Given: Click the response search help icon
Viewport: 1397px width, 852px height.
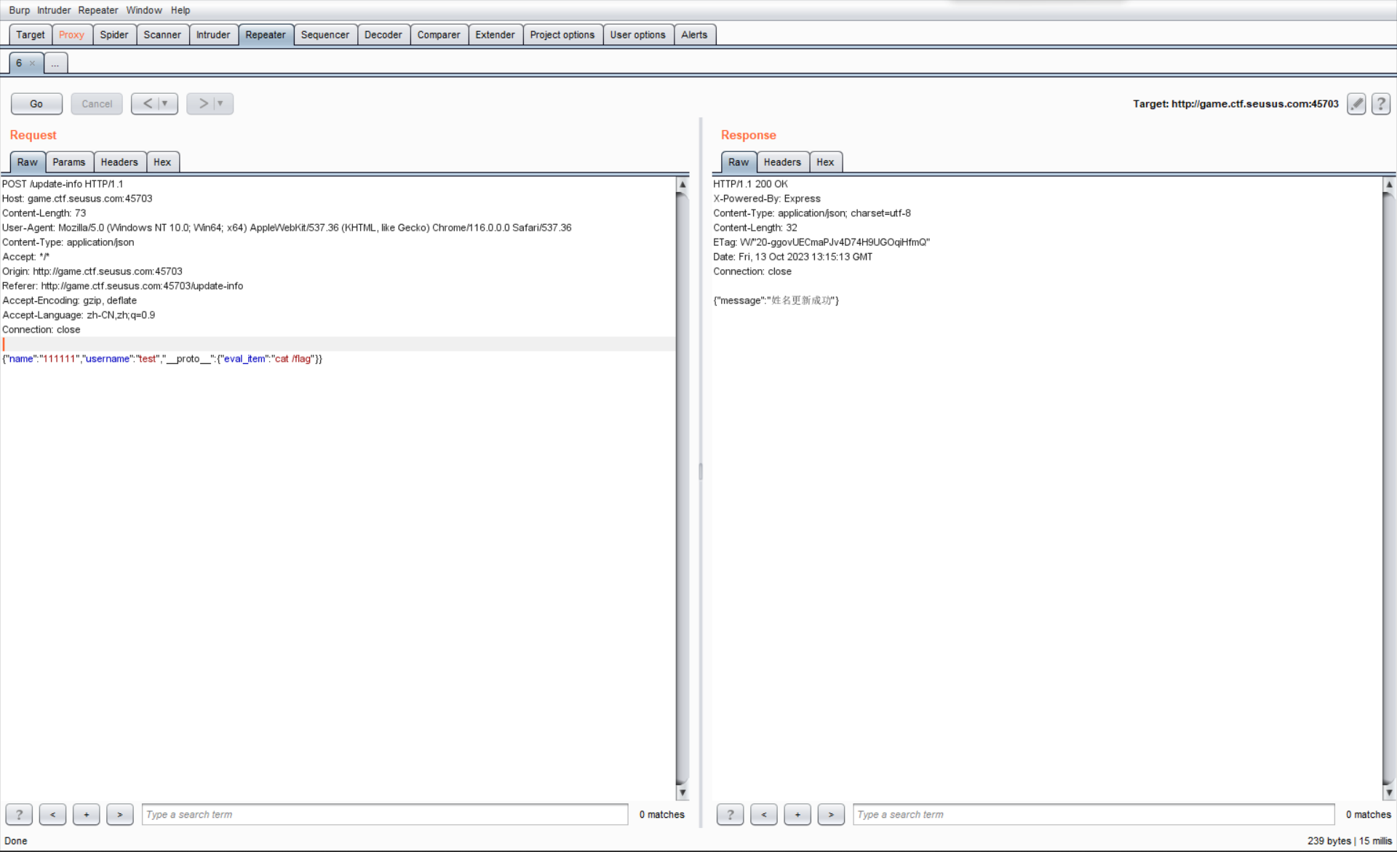Looking at the screenshot, I should (x=730, y=814).
